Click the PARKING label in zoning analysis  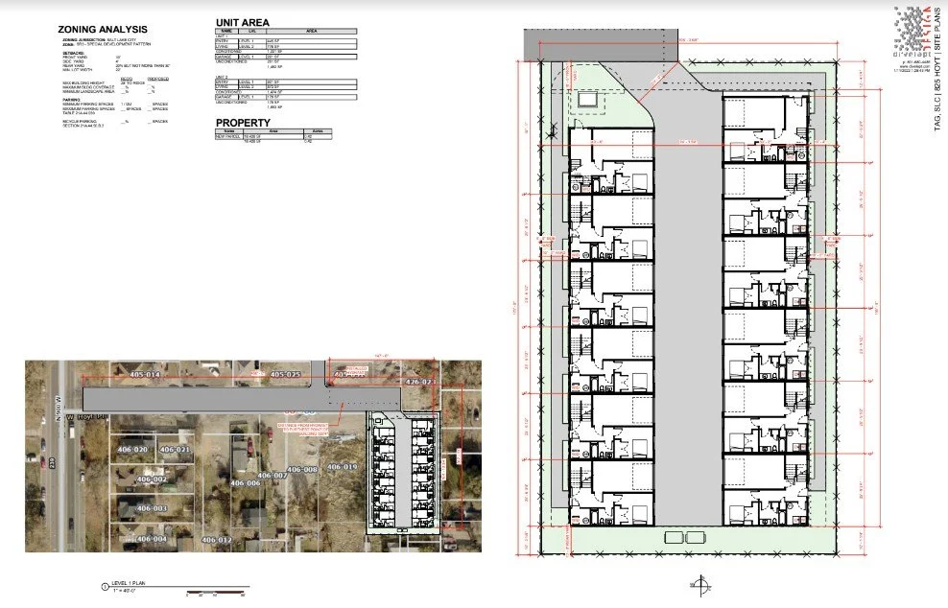tap(71, 100)
